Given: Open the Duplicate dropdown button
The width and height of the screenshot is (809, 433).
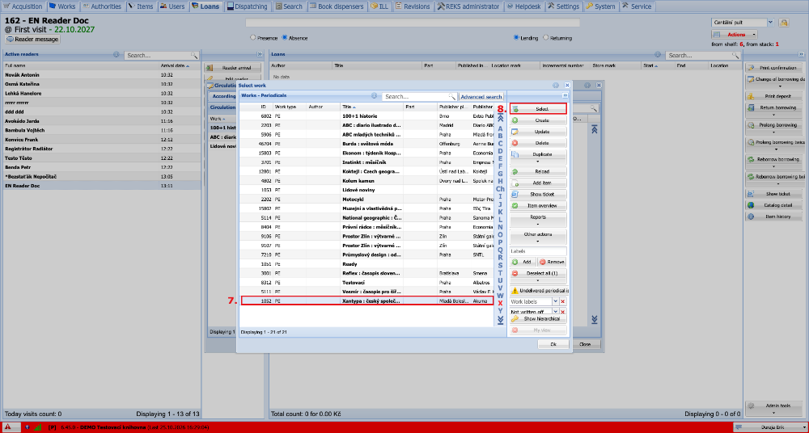Looking at the screenshot, I should [x=538, y=156].
